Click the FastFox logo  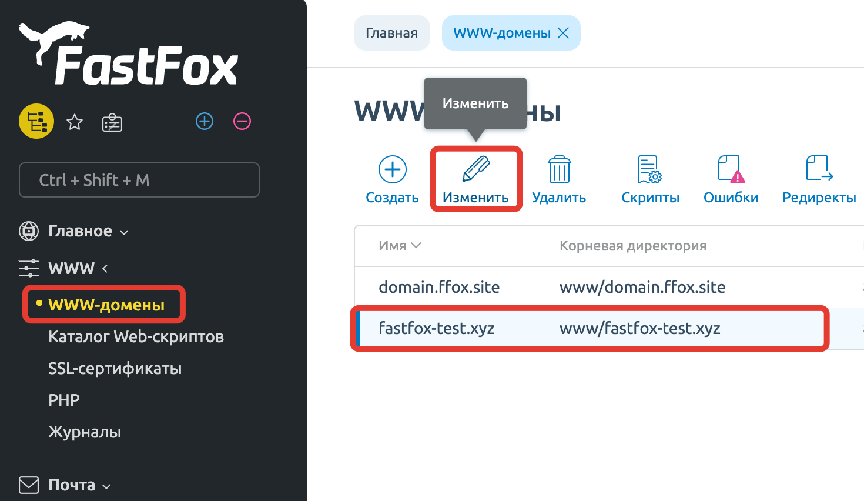coord(128,53)
